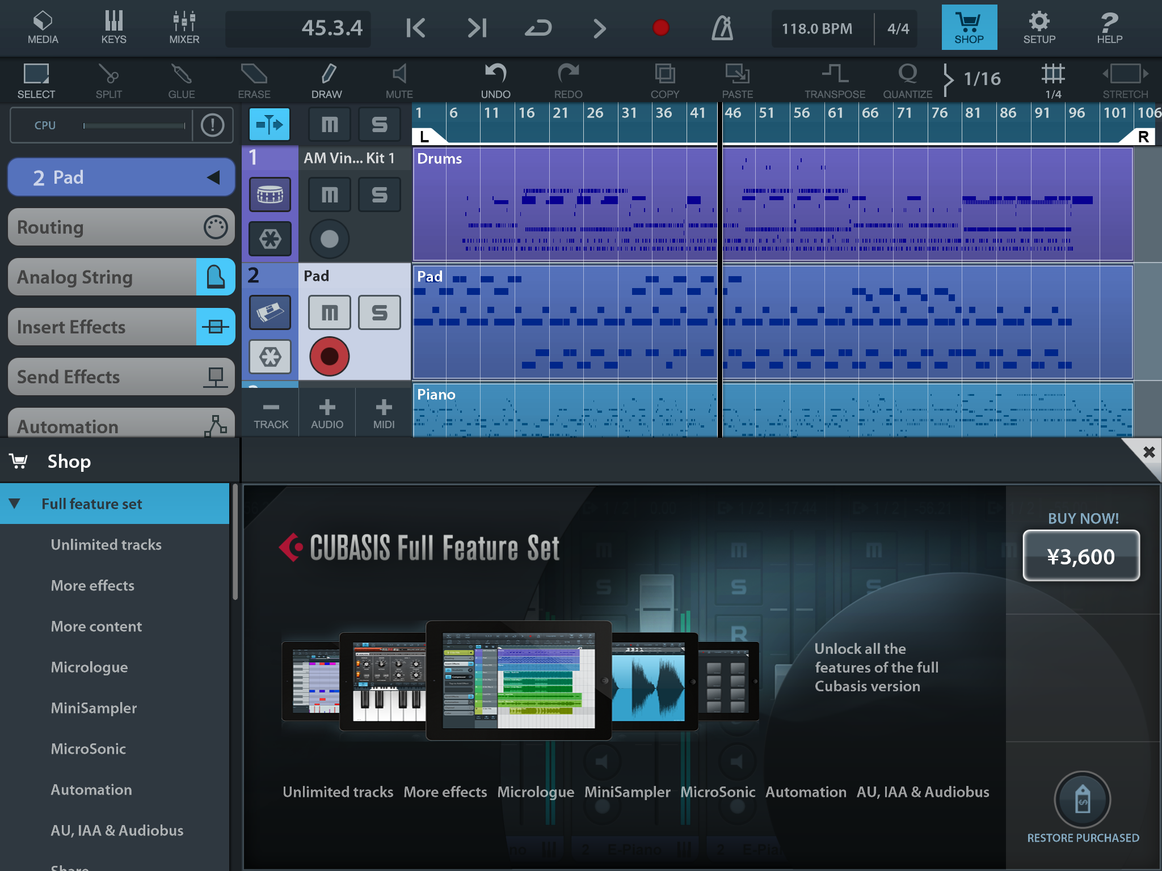Start playback with the play button
Screen dimensions: 1162x871
(600, 28)
